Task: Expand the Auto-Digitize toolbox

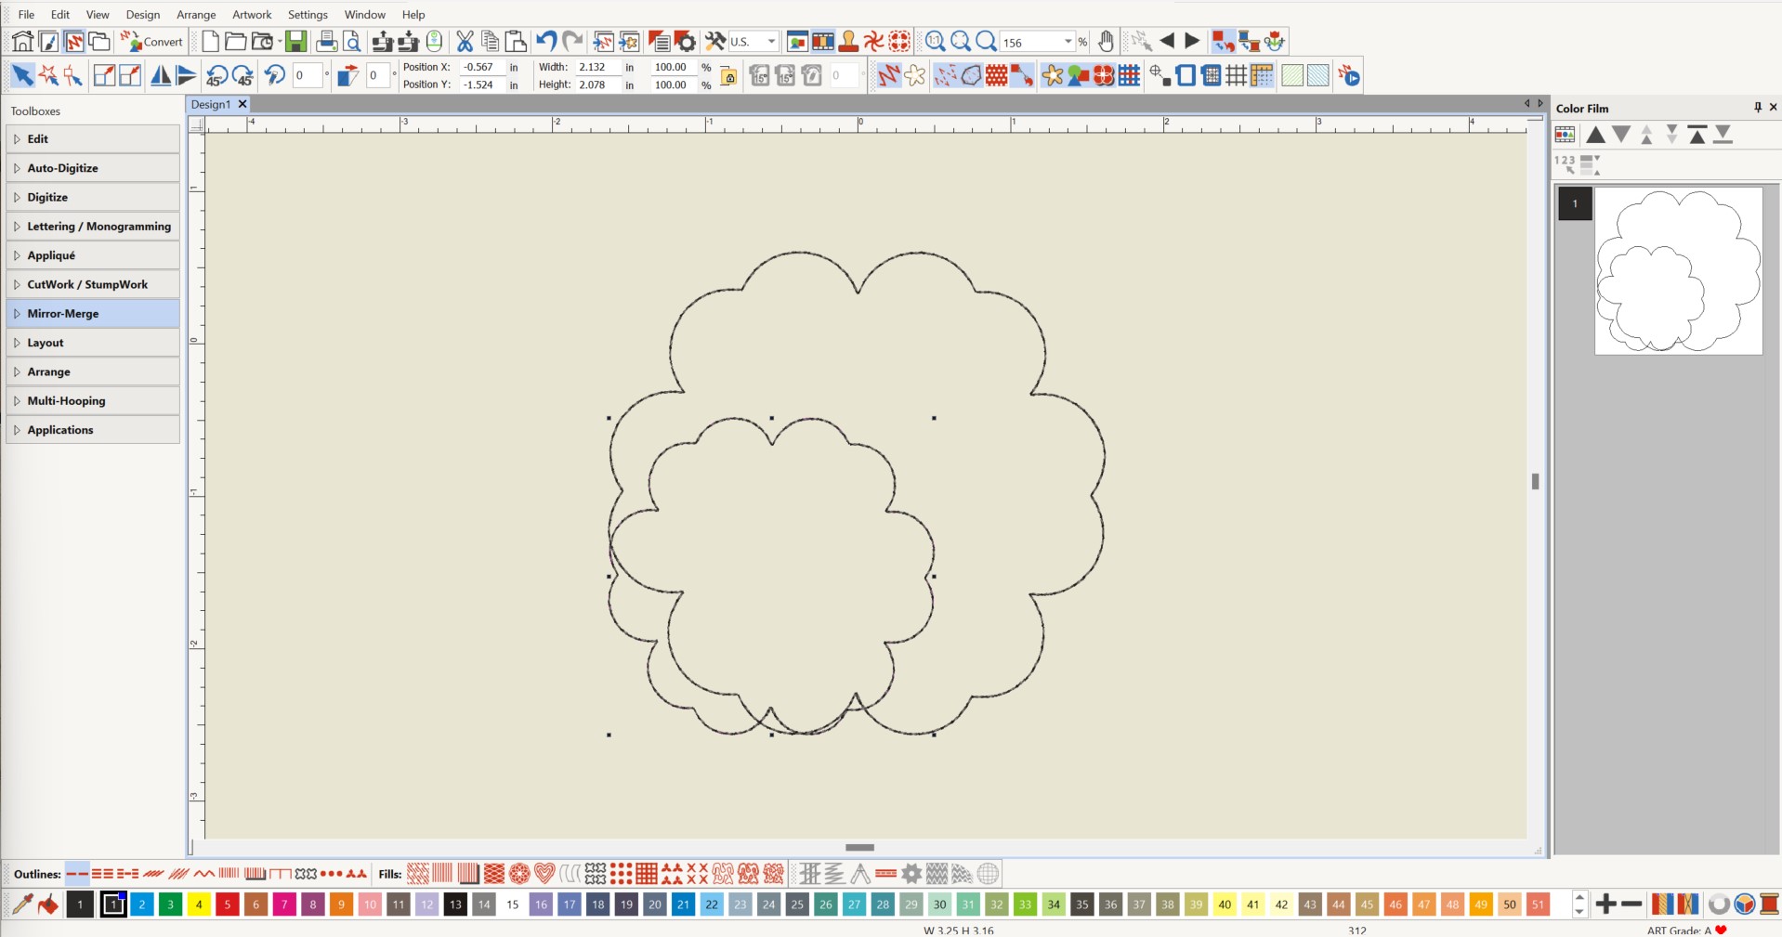Action: point(93,168)
